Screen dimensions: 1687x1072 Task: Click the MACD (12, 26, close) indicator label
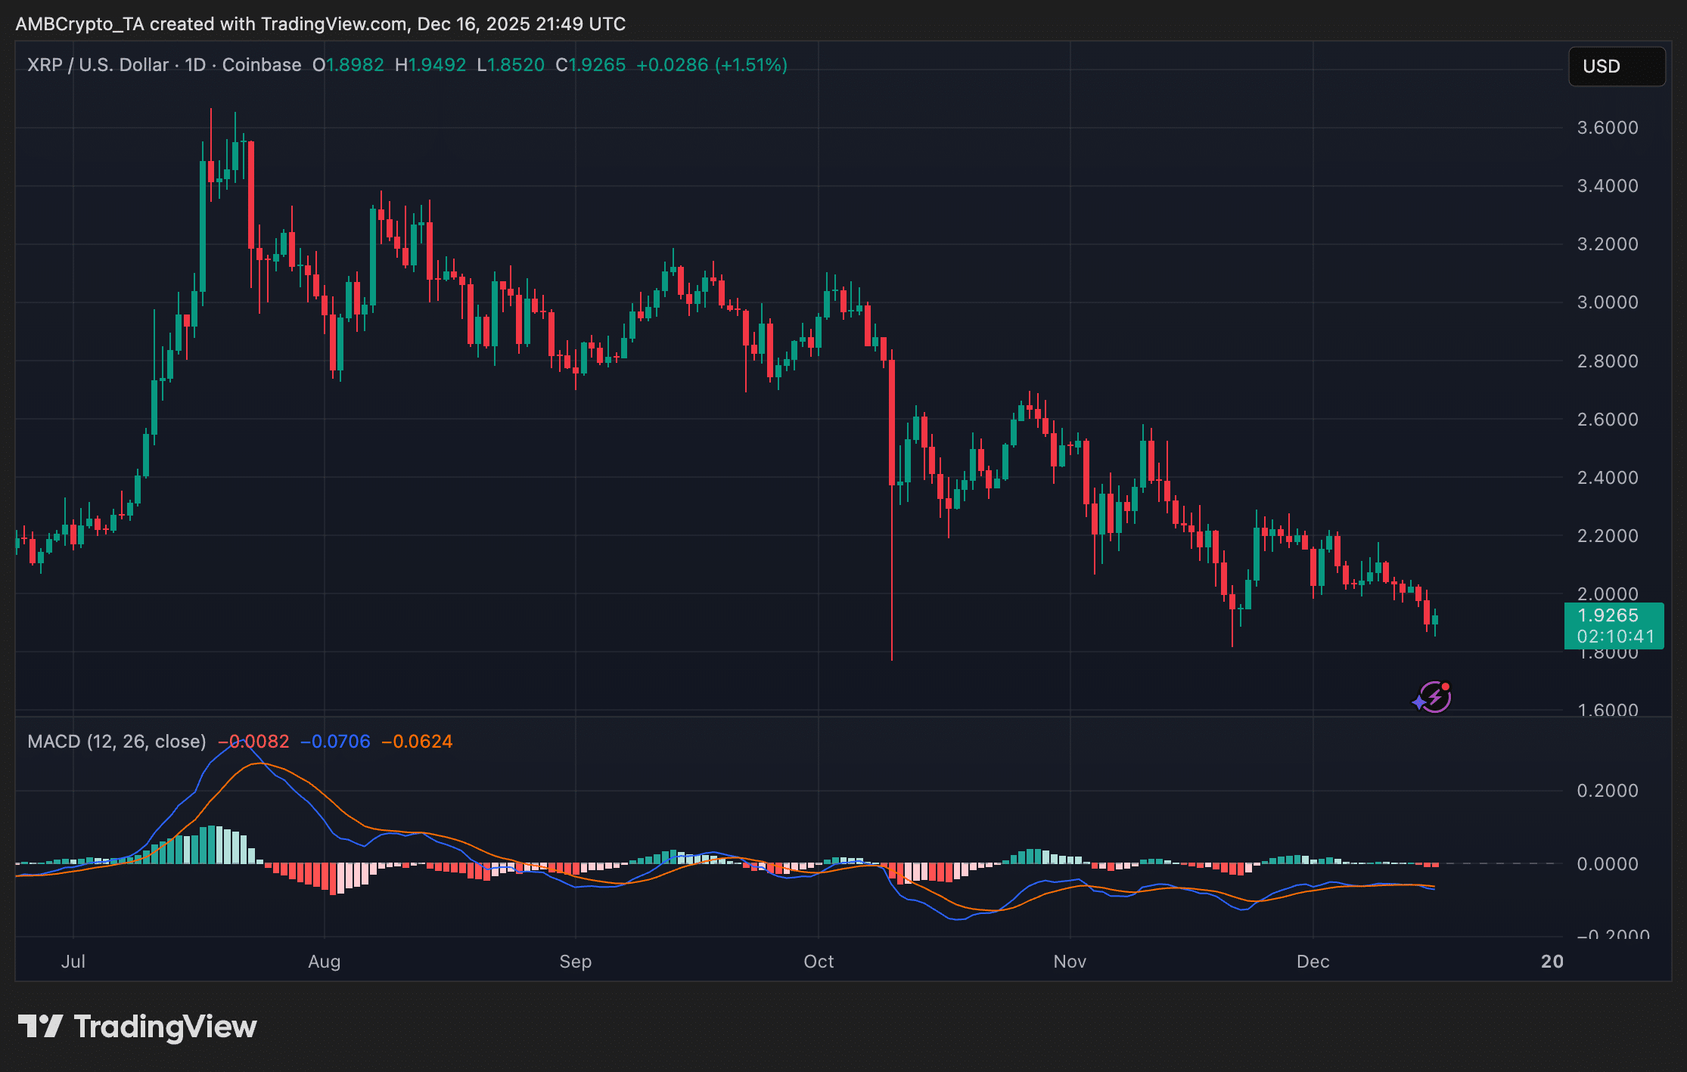pyautogui.click(x=117, y=742)
